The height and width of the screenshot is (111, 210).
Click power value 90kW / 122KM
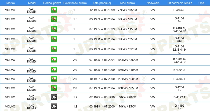pyautogui.click(x=127, y=49)
